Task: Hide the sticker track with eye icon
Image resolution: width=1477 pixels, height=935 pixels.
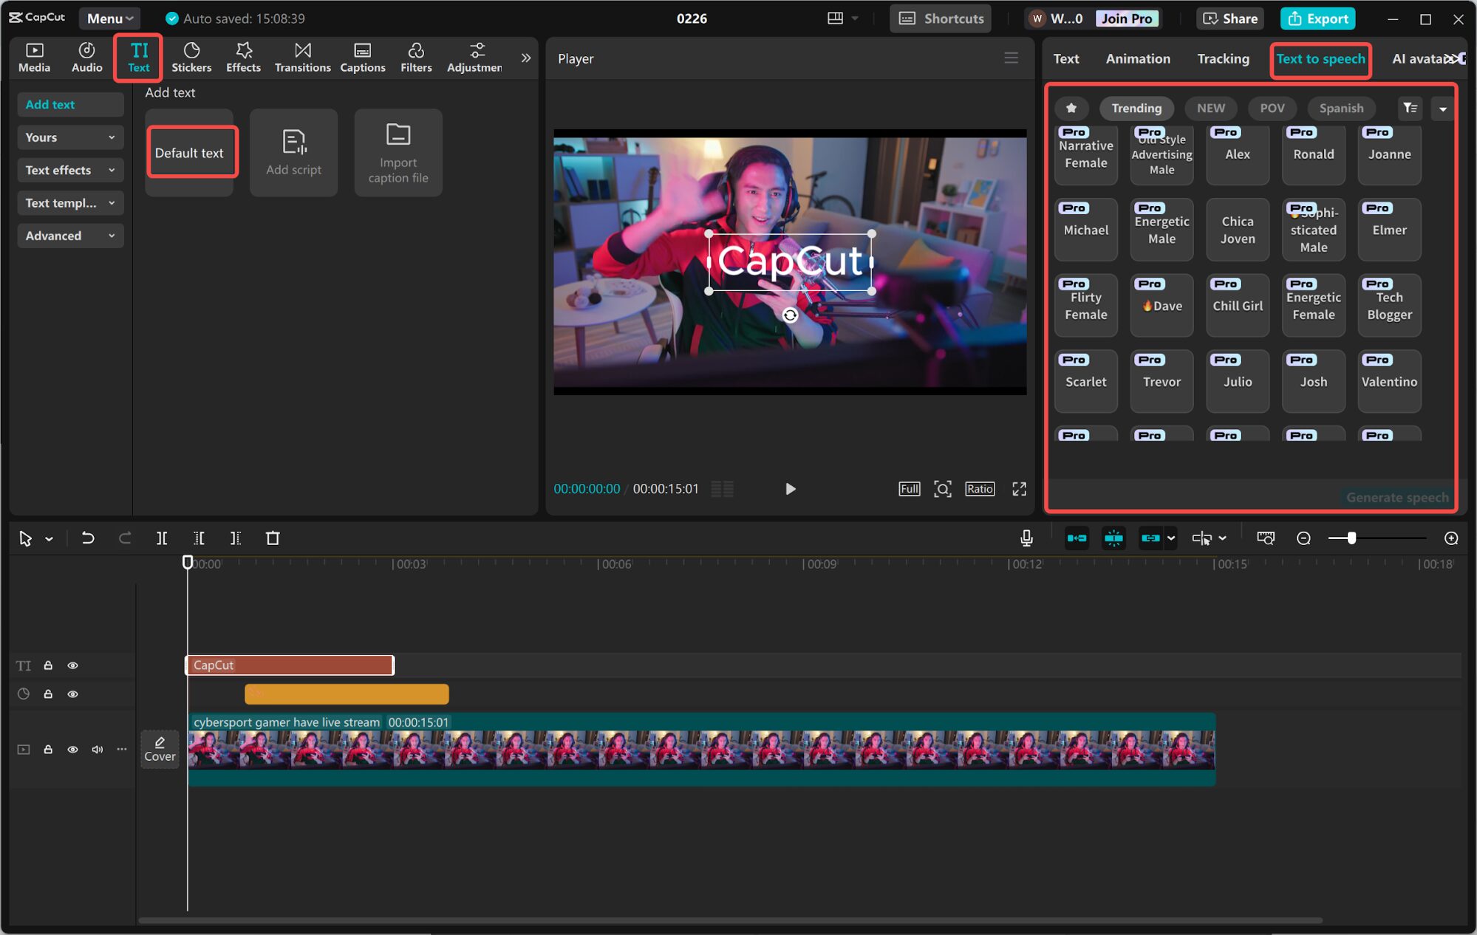Action: (72, 694)
